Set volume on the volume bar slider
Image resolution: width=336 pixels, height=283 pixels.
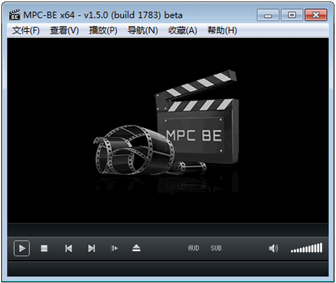306,248
